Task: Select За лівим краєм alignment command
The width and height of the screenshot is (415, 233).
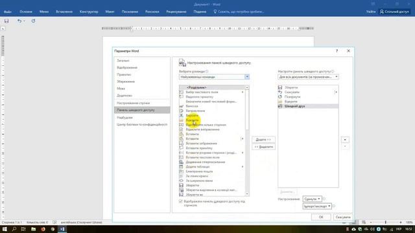Action: click(197, 176)
